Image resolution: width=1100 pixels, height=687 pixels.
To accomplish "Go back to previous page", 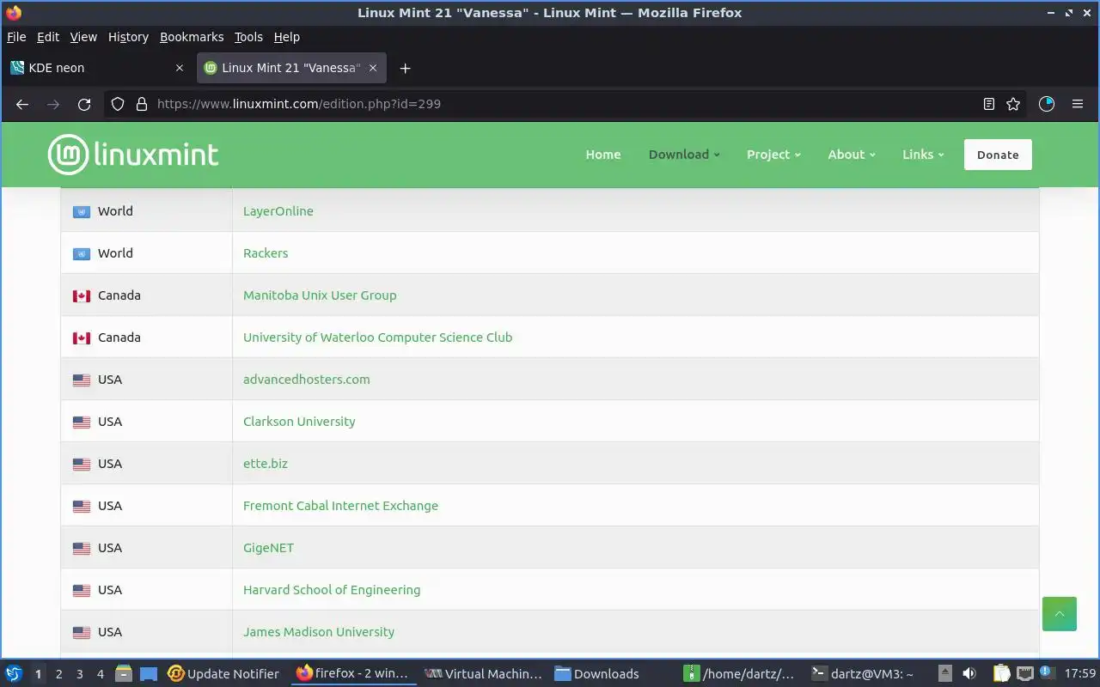I will [x=22, y=104].
